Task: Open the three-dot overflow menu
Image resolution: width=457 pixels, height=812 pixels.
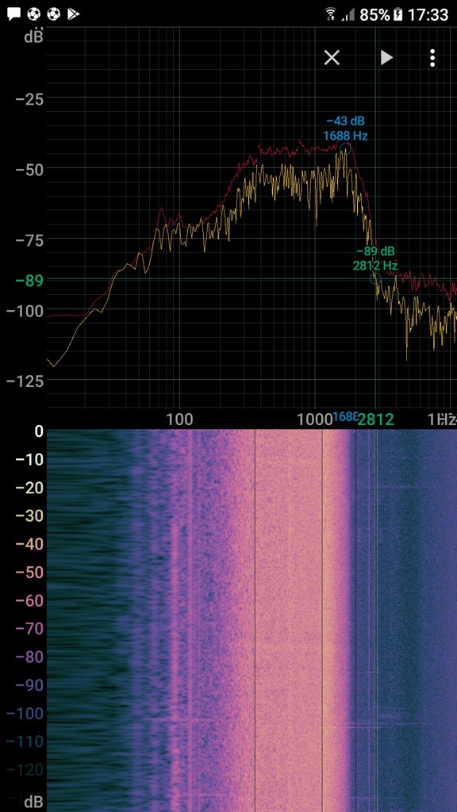Action: pos(432,58)
